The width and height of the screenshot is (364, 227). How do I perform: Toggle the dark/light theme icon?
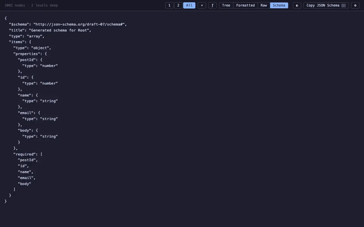[x=297, y=5]
